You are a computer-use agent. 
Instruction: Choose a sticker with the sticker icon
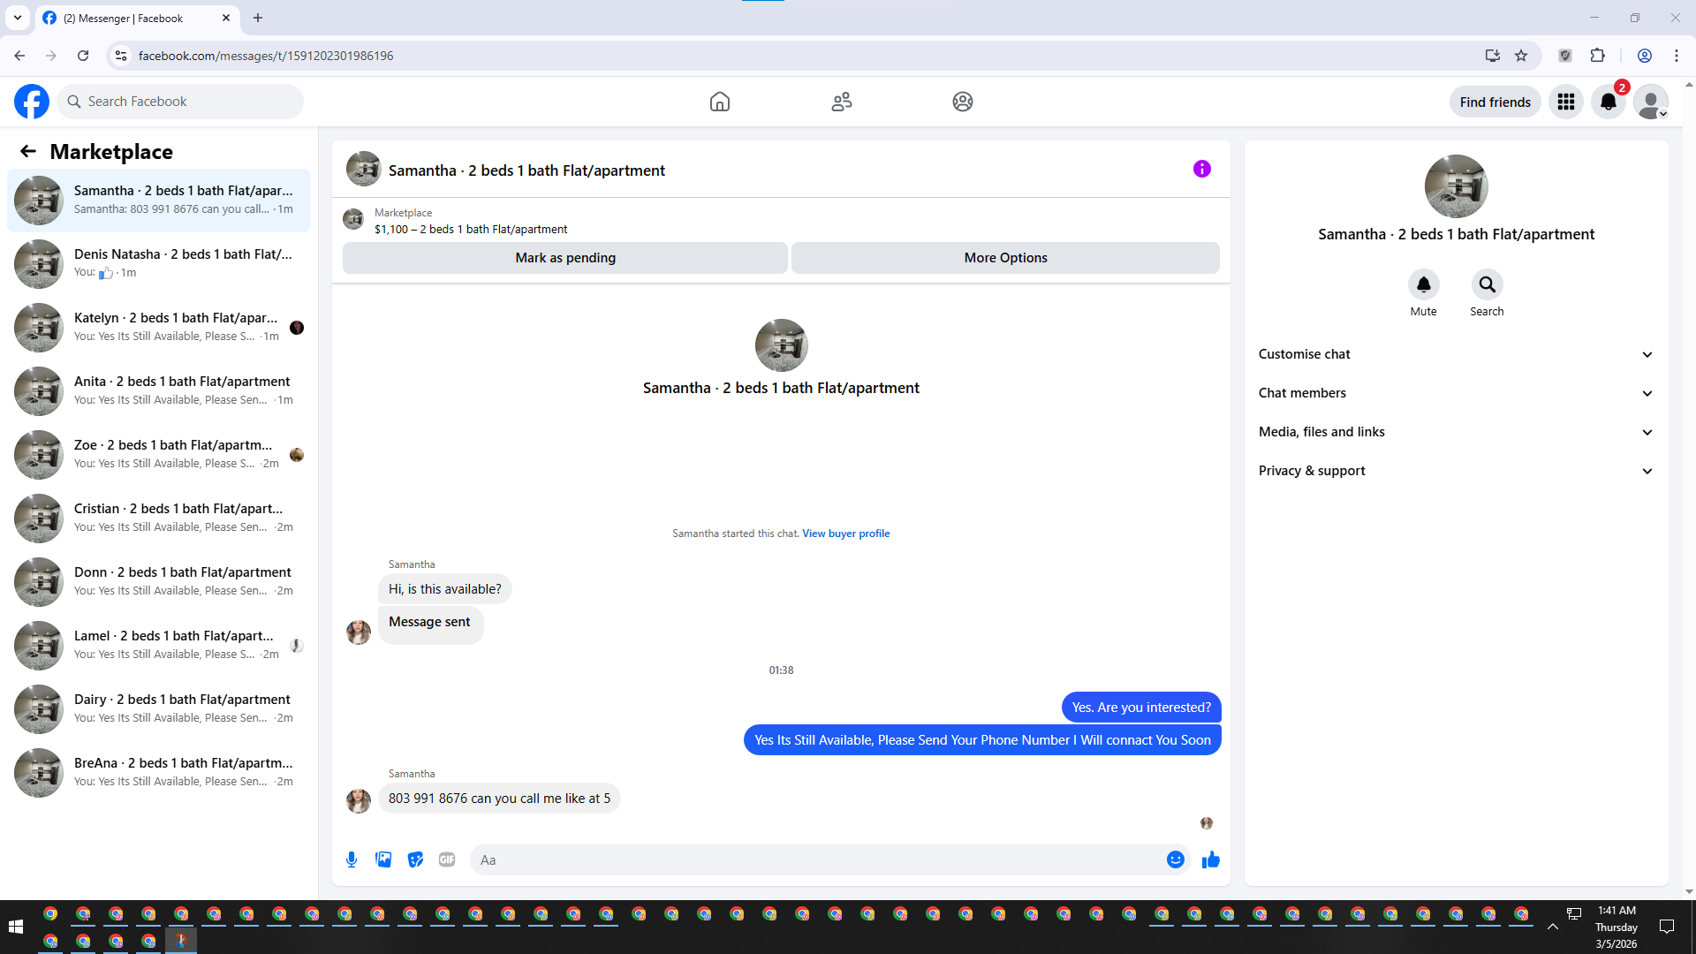[415, 859]
